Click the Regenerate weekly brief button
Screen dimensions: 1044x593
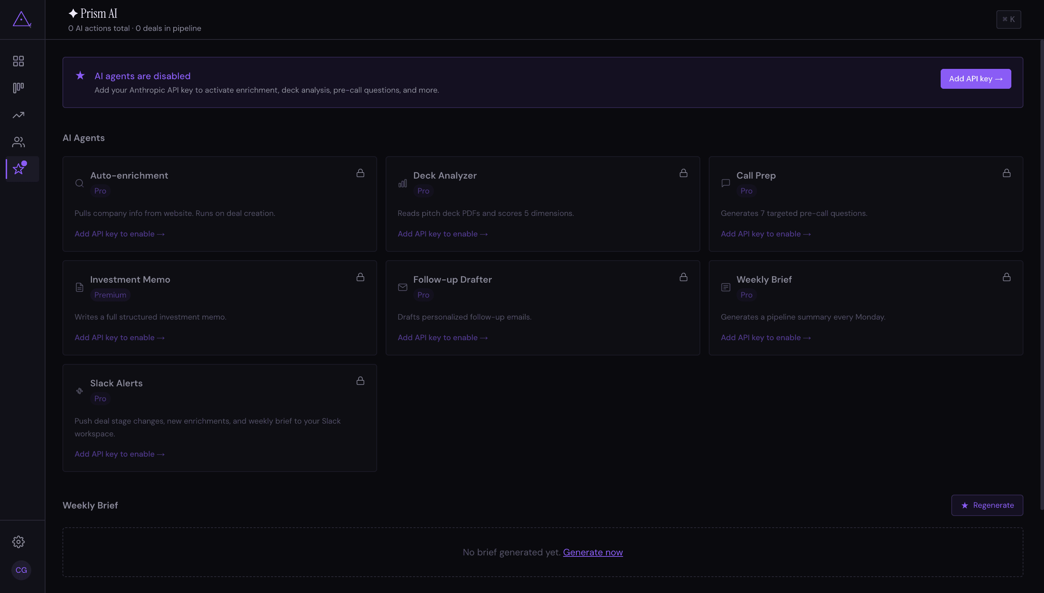point(987,505)
